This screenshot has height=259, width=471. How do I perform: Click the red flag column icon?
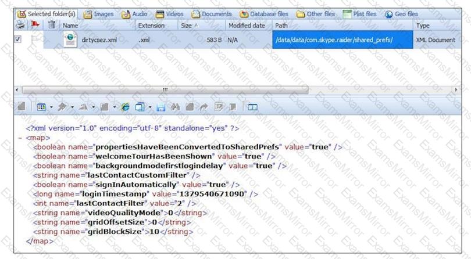tap(35, 26)
